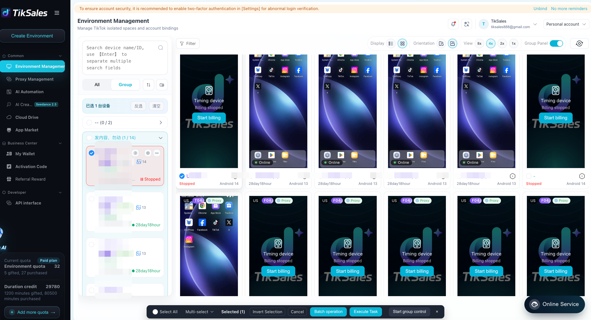Collapse the '发内容，勿动' group chevron

click(160, 138)
